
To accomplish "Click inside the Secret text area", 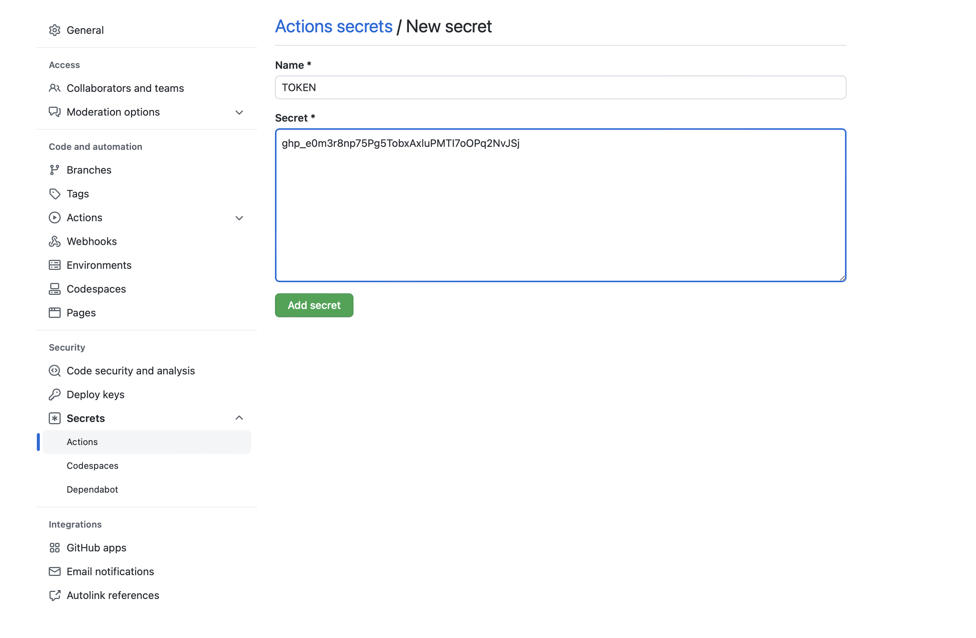I will pos(560,213).
